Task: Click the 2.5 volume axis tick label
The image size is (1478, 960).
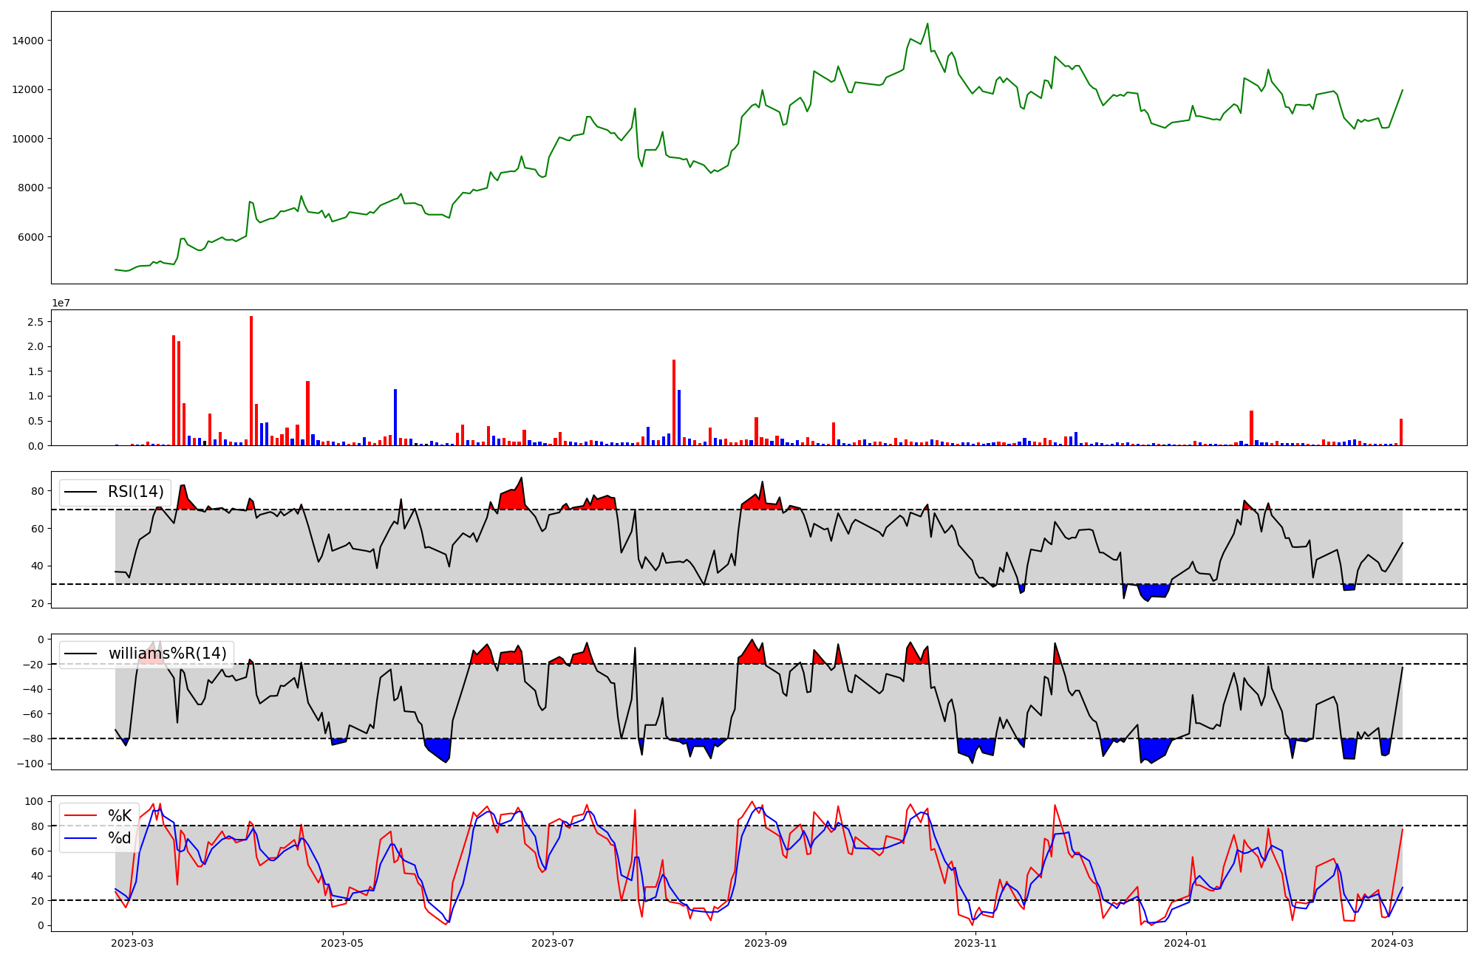Action: coord(35,322)
